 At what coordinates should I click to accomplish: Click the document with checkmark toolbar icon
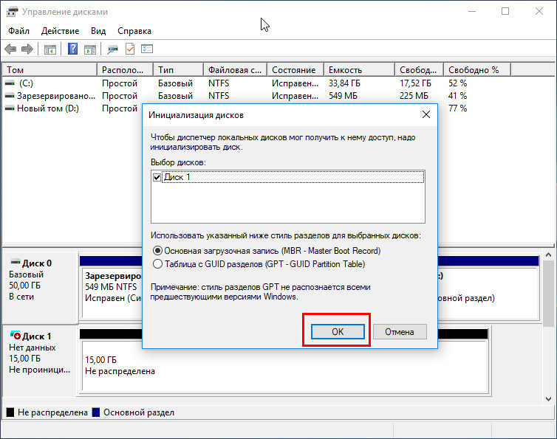click(x=130, y=49)
